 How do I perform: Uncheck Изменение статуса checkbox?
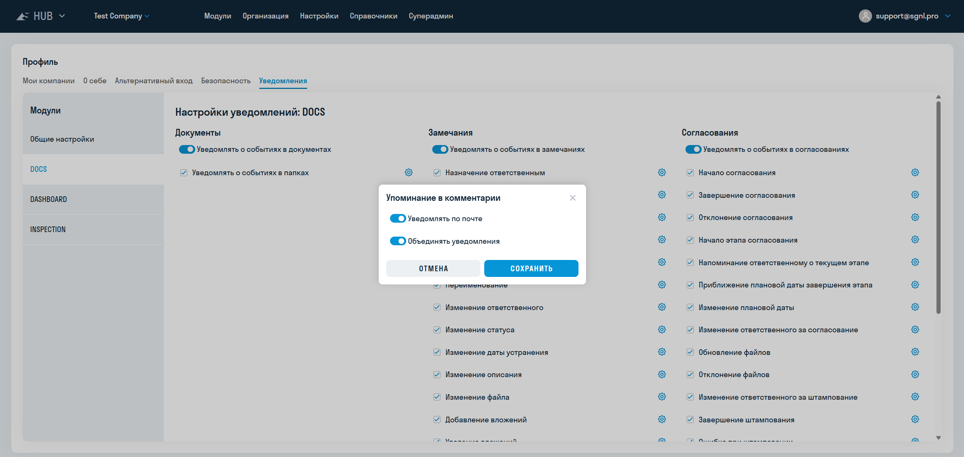coord(437,330)
